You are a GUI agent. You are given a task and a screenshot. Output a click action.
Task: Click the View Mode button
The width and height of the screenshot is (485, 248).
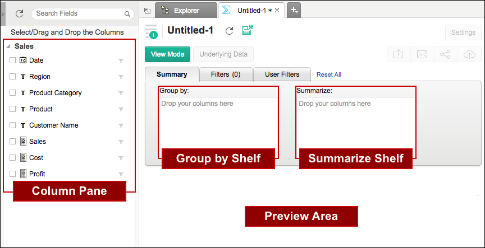(167, 54)
